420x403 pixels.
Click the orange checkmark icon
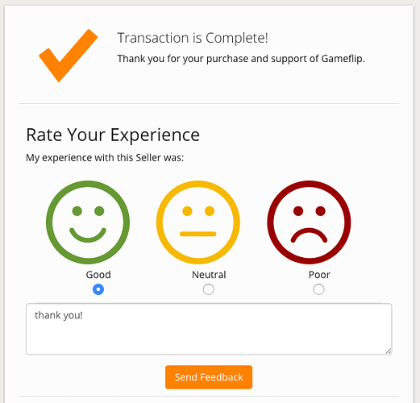tap(69, 56)
